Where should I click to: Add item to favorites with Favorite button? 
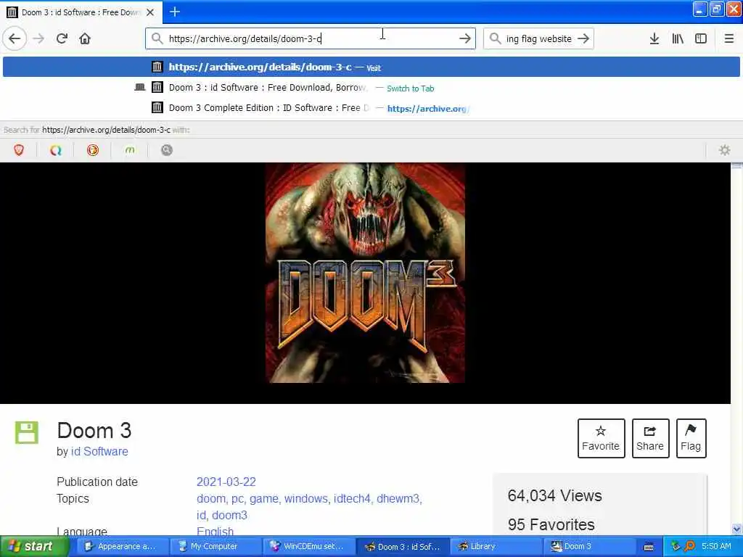(x=601, y=438)
